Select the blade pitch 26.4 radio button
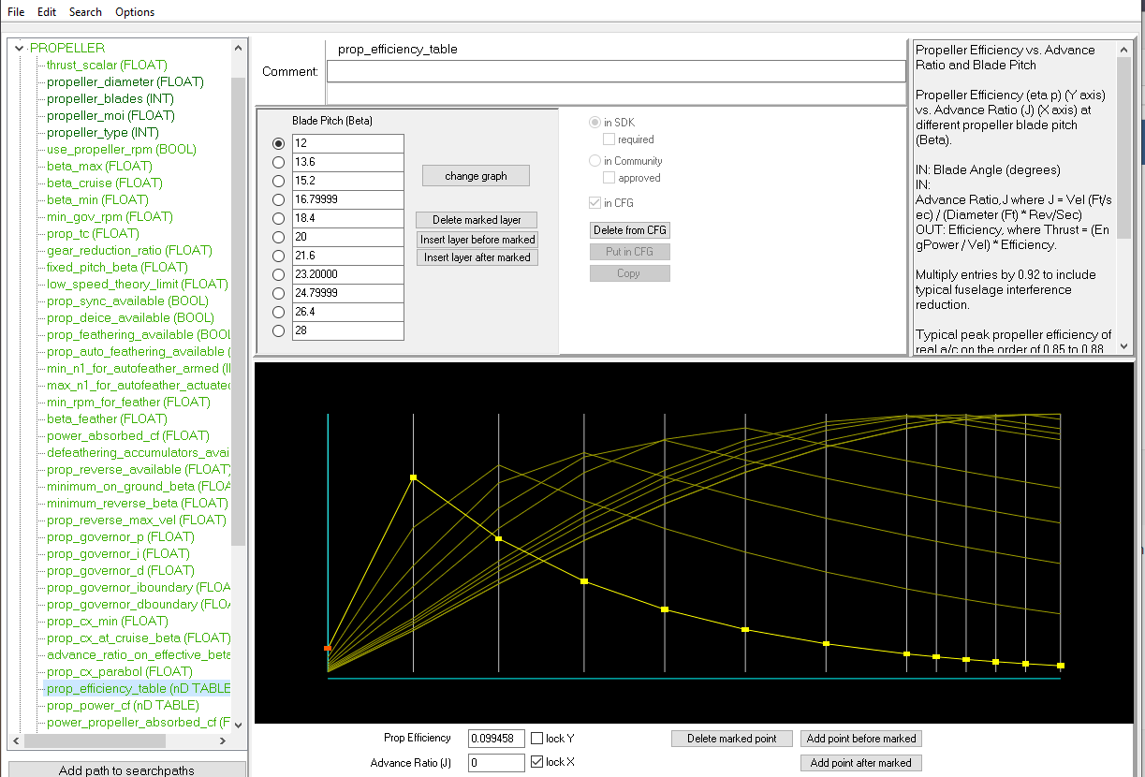Viewport: 1145px width, 777px height. click(278, 312)
